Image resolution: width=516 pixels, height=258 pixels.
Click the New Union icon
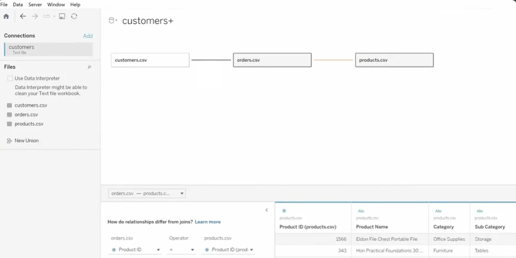[9, 141]
